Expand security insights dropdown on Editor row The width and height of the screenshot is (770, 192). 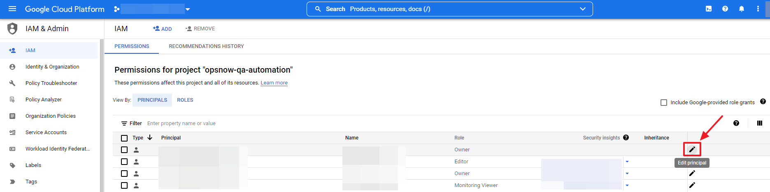pos(627,162)
